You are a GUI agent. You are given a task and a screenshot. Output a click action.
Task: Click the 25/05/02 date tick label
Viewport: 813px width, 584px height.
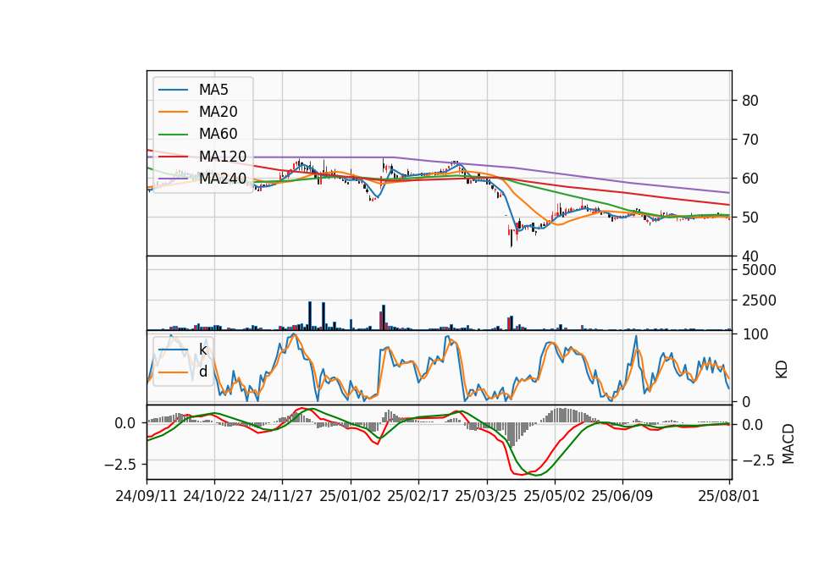point(554,497)
